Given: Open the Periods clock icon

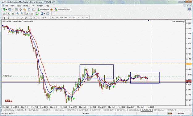Looking at the screenshot, I should click(42, 14).
